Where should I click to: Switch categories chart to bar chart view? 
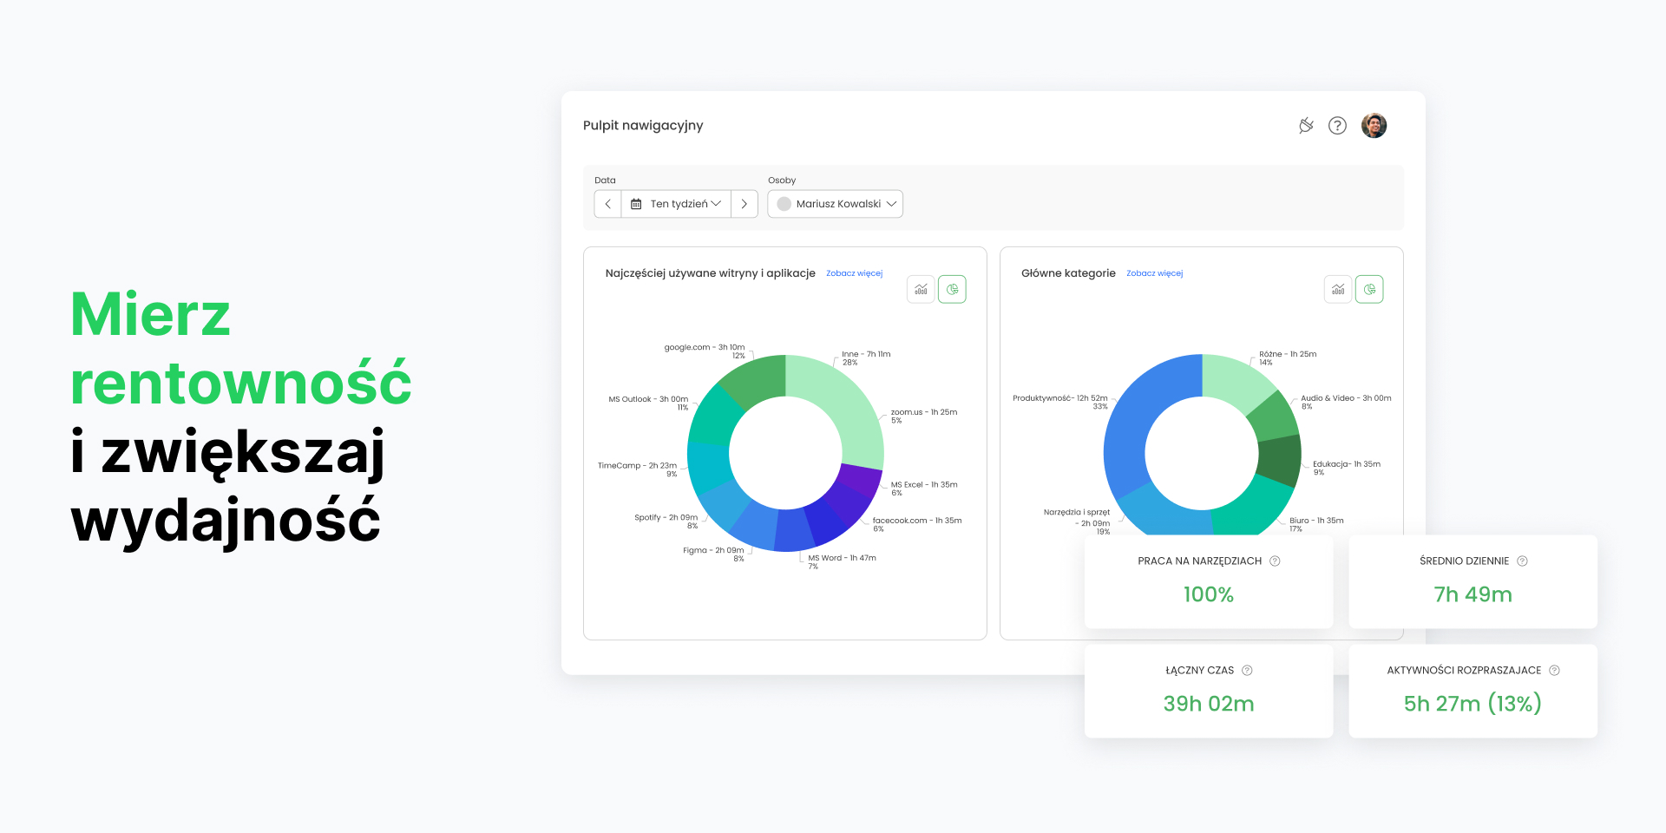1338,290
